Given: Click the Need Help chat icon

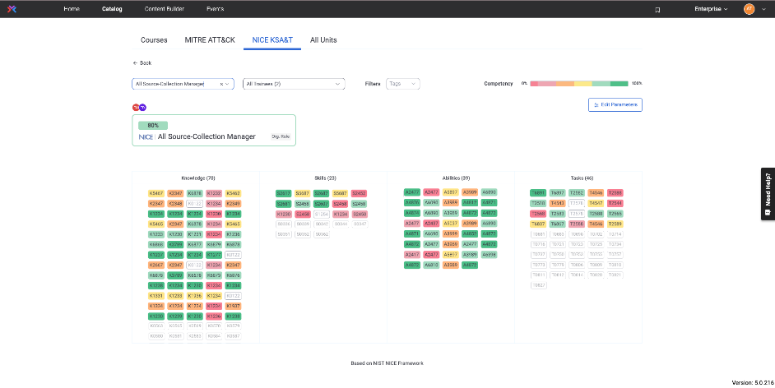Looking at the screenshot, I should tap(767, 212).
